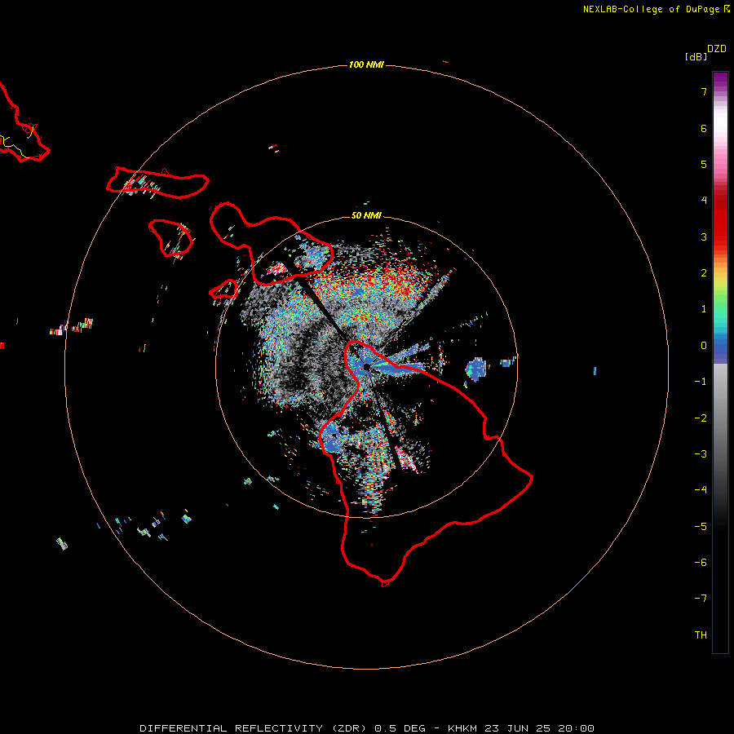Click the 6 value on color scale
Screen dimensions: 734x734
(704, 128)
